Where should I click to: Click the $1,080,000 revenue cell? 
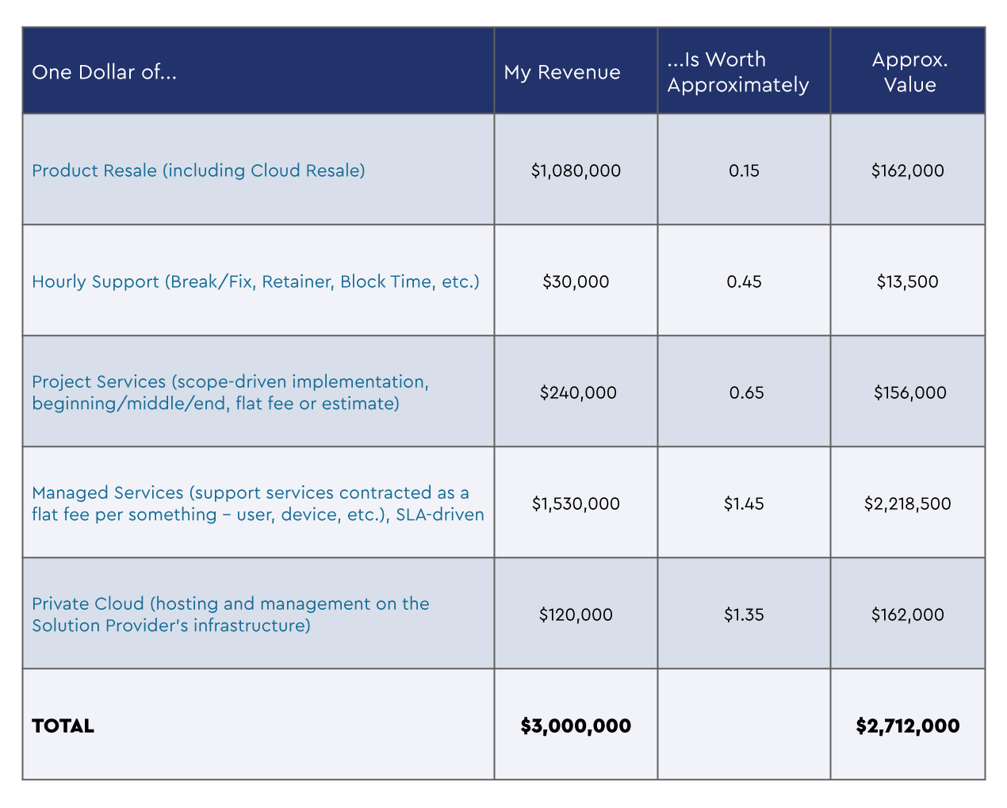pos(576,170)
